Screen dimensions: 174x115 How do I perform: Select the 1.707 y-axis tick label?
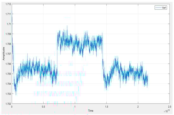coord(8,54)
